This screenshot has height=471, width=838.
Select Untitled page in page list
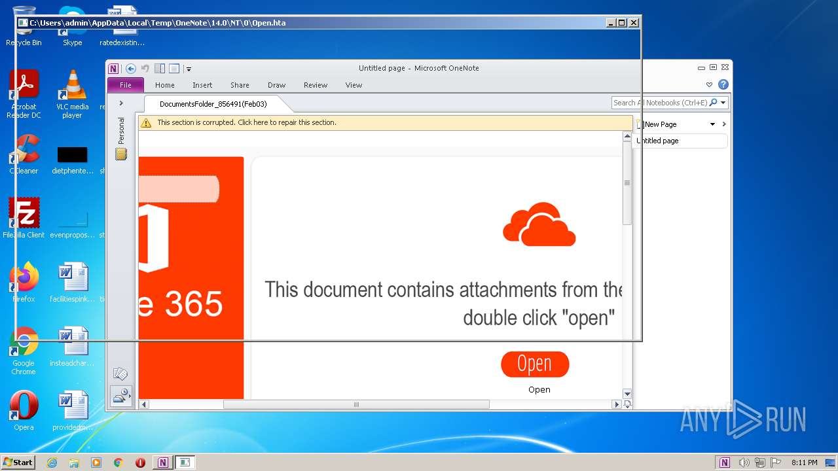coord(682,141)
